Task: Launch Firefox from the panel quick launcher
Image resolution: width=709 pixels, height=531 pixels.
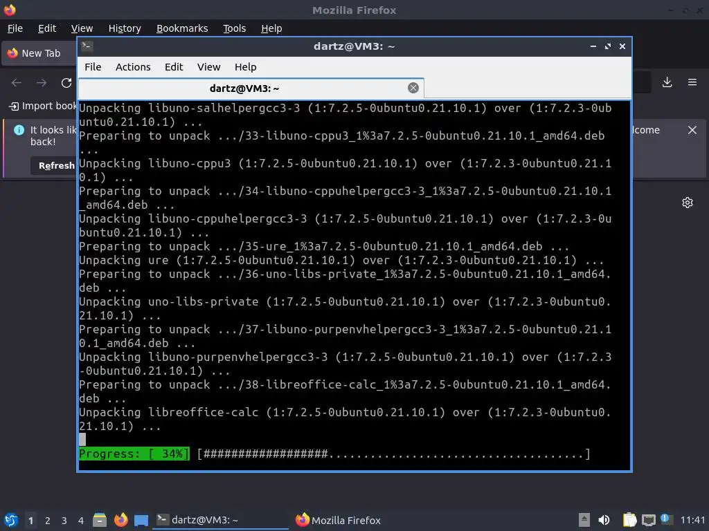Action: click(x=120, y=520)
